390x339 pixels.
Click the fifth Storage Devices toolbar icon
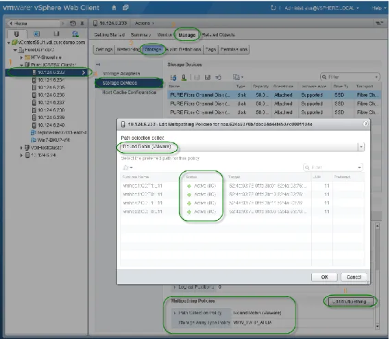pos(218,77)
